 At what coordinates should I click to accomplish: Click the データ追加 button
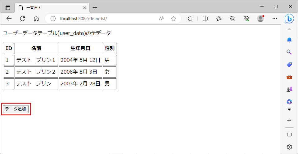pyautogui.click(x=16, y=109)
